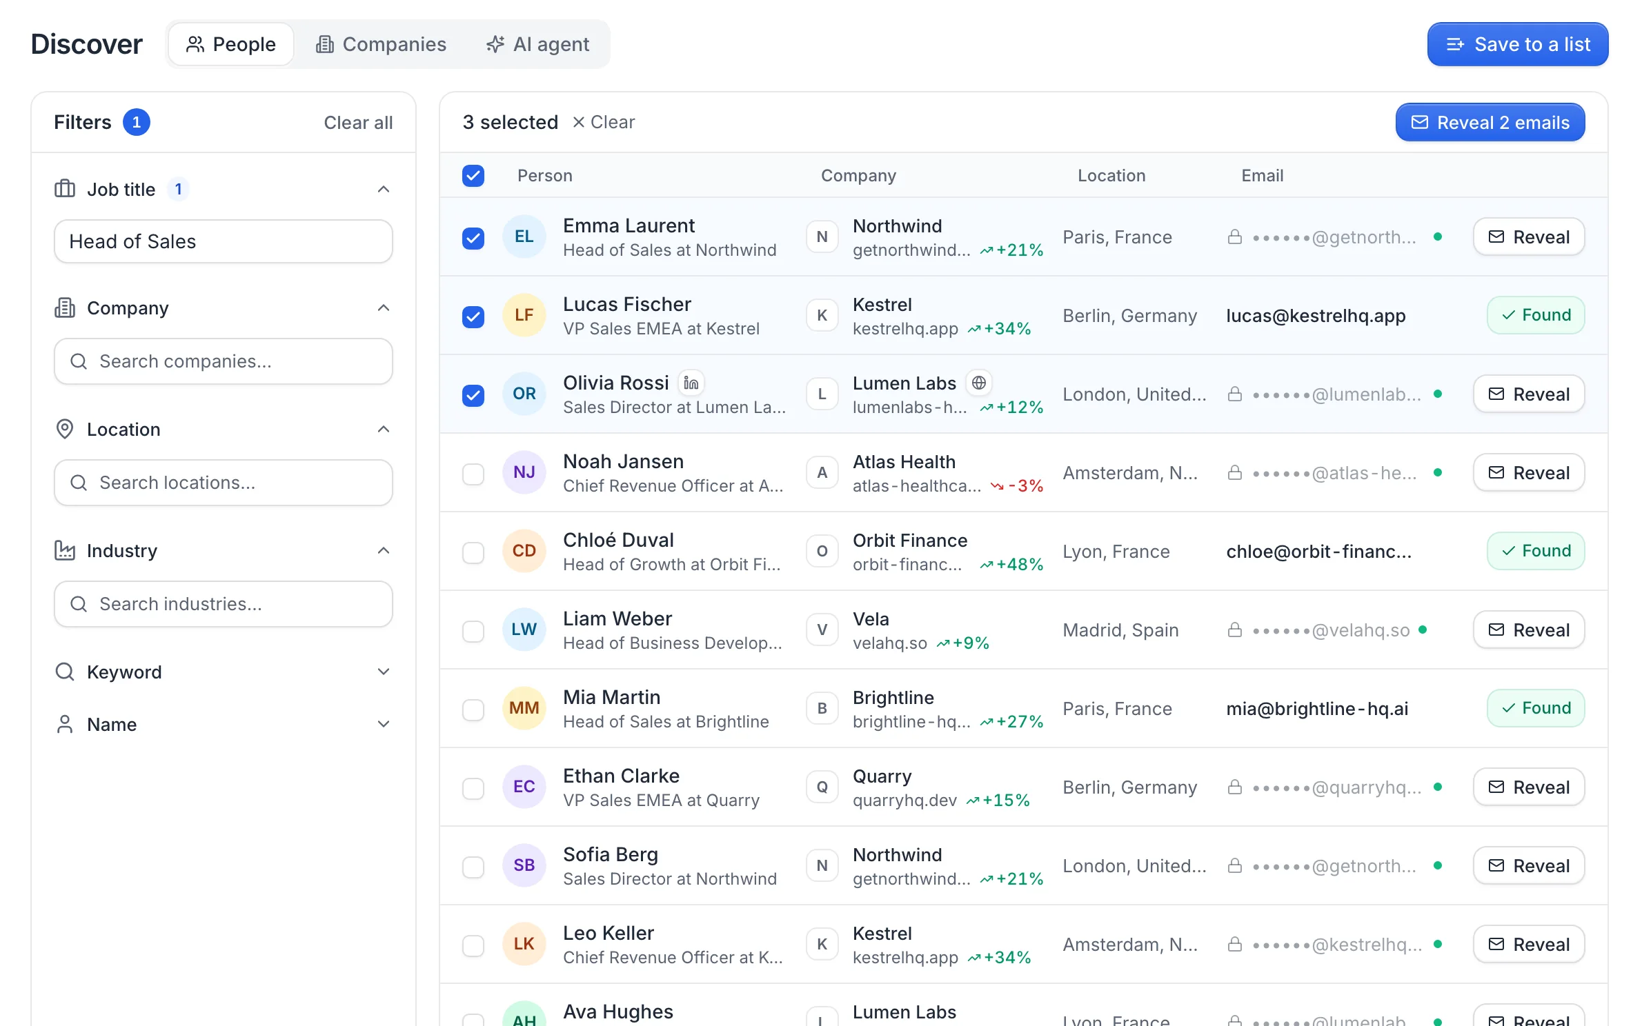1642x1026 pixels.
Task: Click Save to a list button
Action: [x=1518, y=44]
